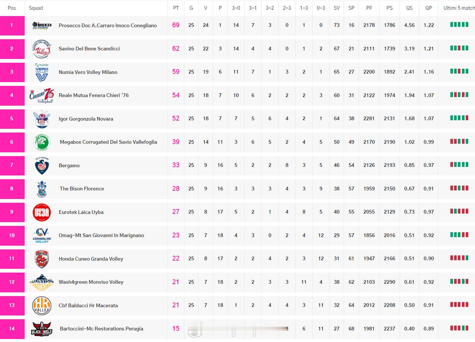Click Bergamo's last five match indicators

coord(459,165)
